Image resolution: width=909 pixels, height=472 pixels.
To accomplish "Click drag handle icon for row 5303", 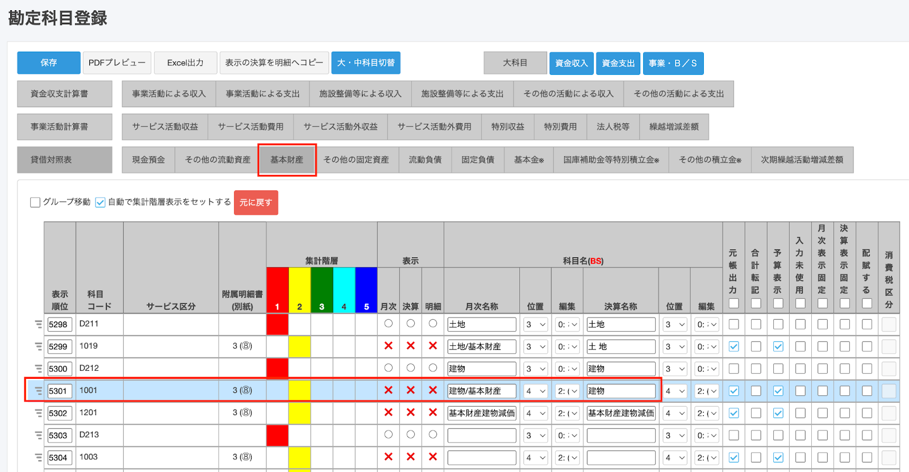I will point(38,435).
